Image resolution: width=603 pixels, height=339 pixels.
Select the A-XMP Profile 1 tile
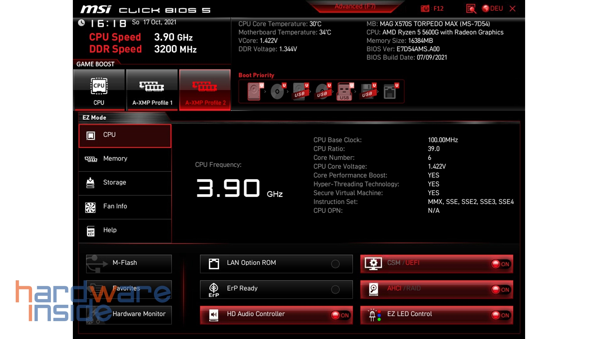pos(152,90)
